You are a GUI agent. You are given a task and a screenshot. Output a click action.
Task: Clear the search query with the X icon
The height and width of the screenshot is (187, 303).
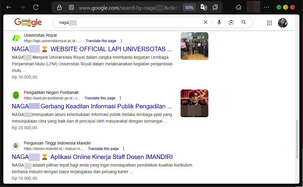(205, 22)
